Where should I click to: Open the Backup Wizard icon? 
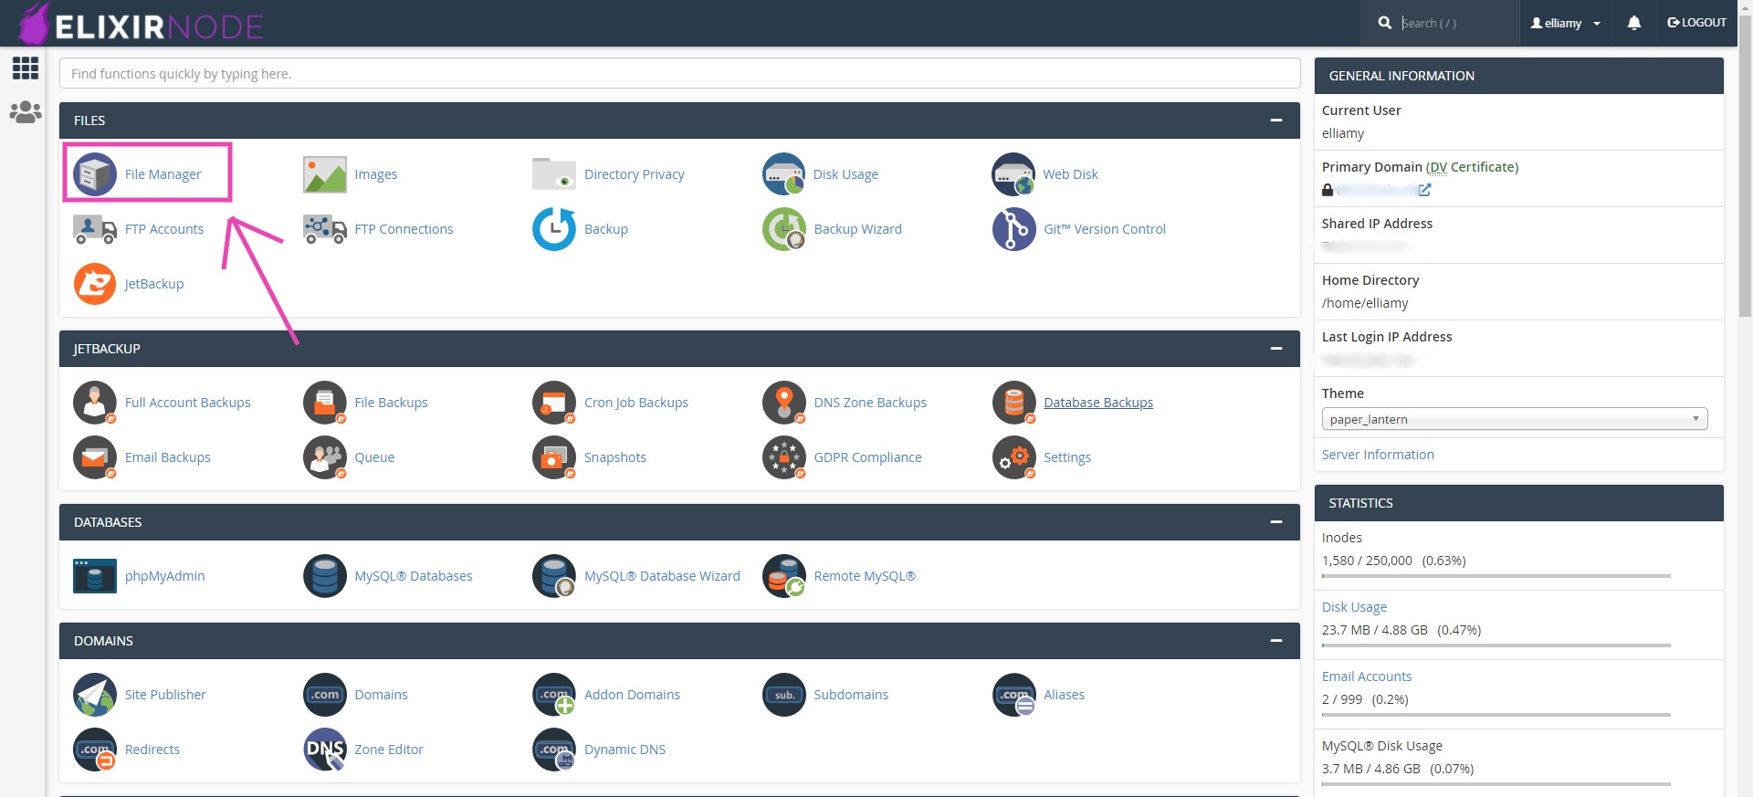point(784,229)
